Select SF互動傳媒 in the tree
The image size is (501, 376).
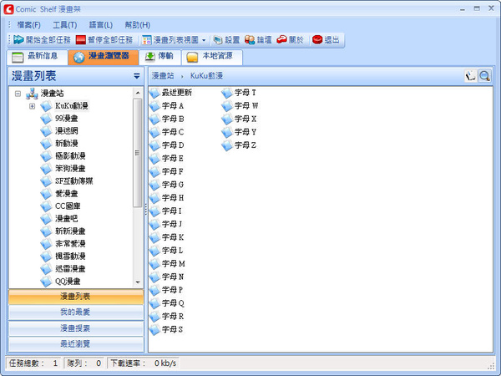(73, 181)
